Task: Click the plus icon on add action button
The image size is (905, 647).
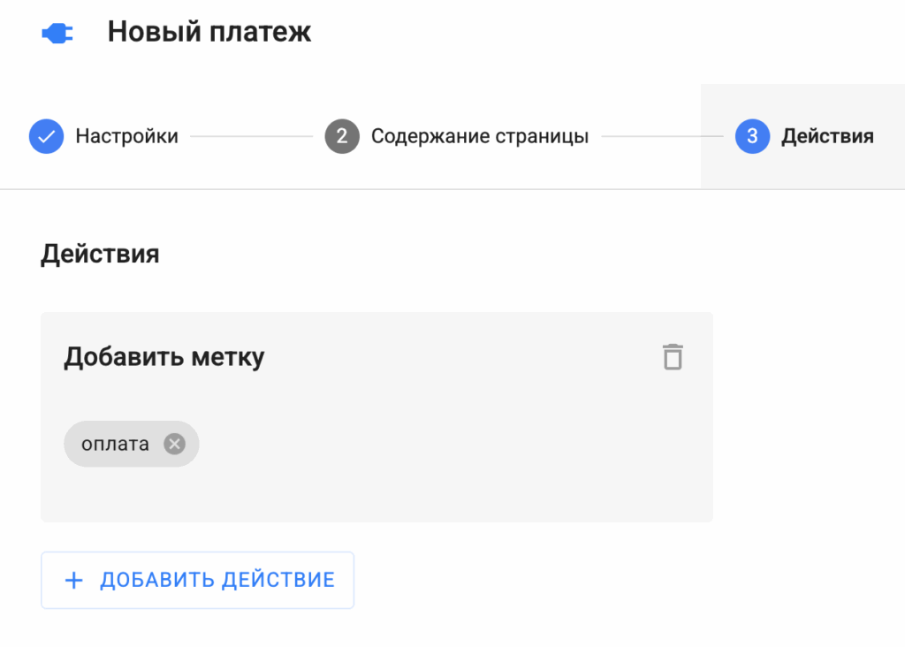Action: pos(74,581)
